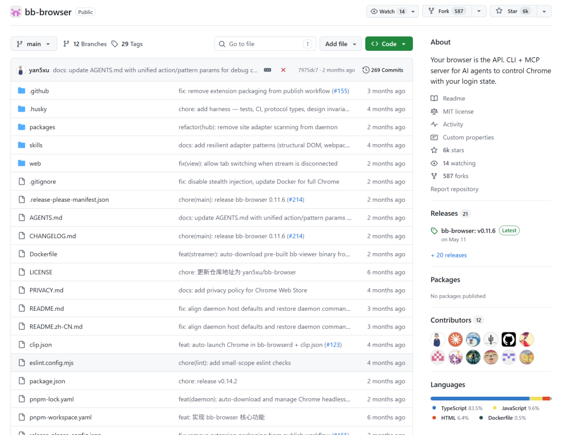Open the Watch options dropdown arrow
The image size is (582, 435).
[413, 11]
